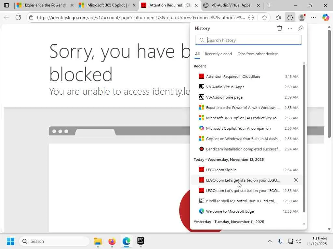Click the history list scrollbar
The height and width of the screenshot is (249, 333).
click(304, 138)
